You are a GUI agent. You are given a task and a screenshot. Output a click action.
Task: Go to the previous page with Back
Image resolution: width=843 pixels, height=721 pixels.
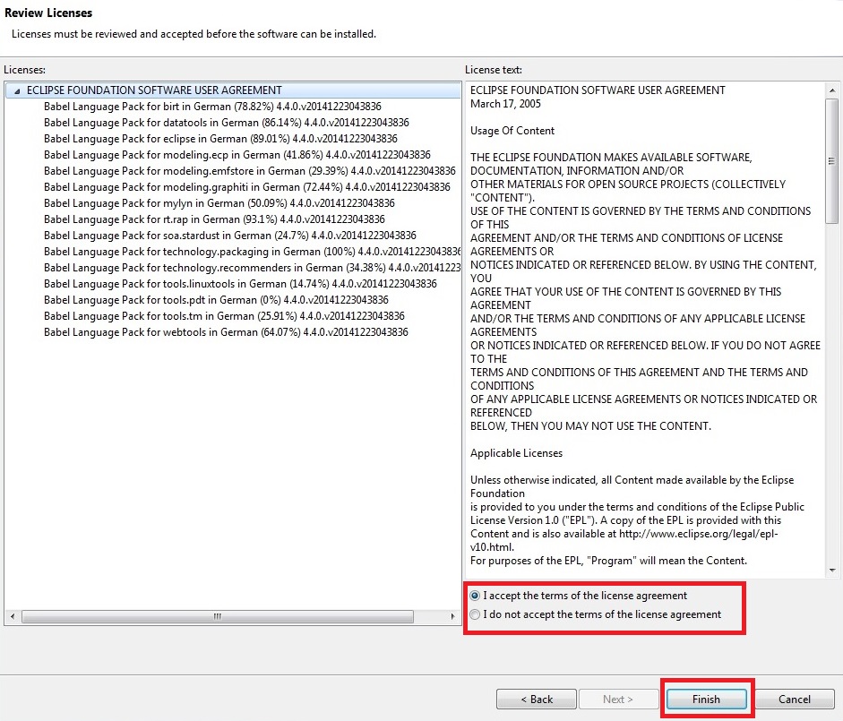(537, 699)
